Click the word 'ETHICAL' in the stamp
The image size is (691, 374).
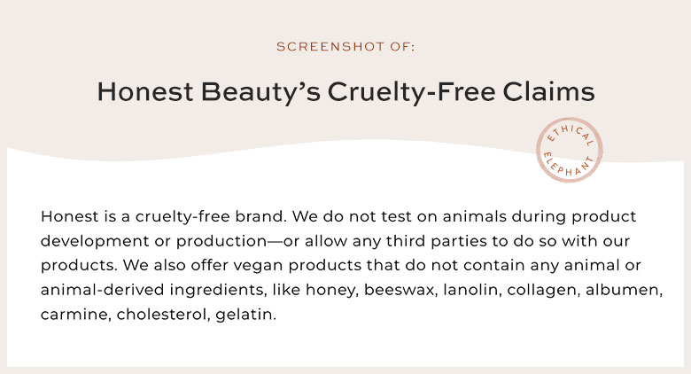pyautogui.click(x=571, y=135)
